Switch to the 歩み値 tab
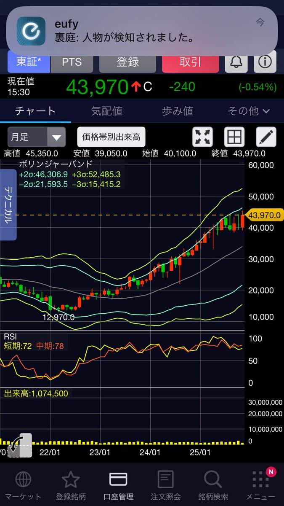Image resolution: width=284 pixels, height=506 pixels. (x=178, y=111)
